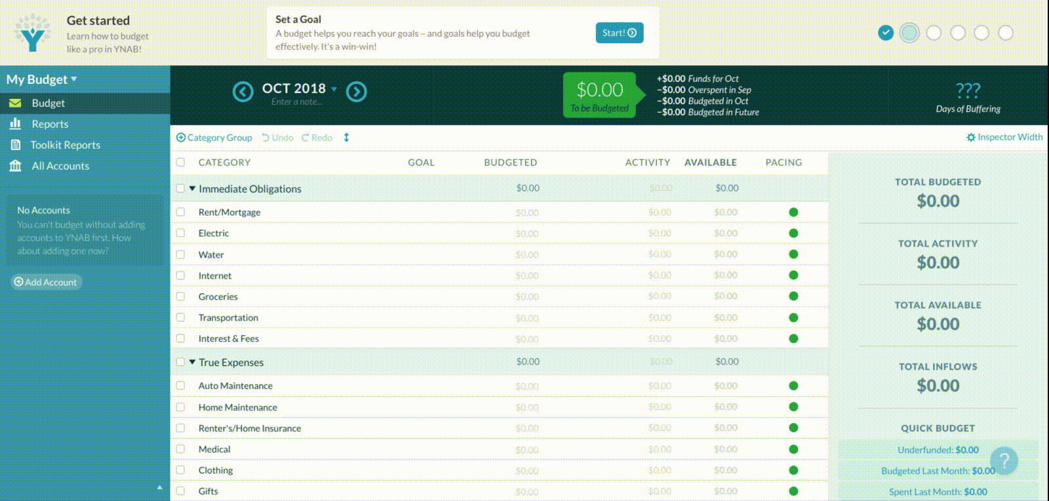The image size is (1049, 501).
Task: Check the Rent/Mortgage category checkbox
Action: (180, 212)
